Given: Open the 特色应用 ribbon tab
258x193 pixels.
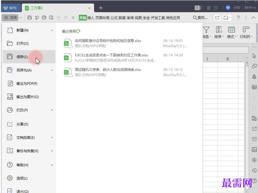Looking at the screenshot, I should (173, 18).
